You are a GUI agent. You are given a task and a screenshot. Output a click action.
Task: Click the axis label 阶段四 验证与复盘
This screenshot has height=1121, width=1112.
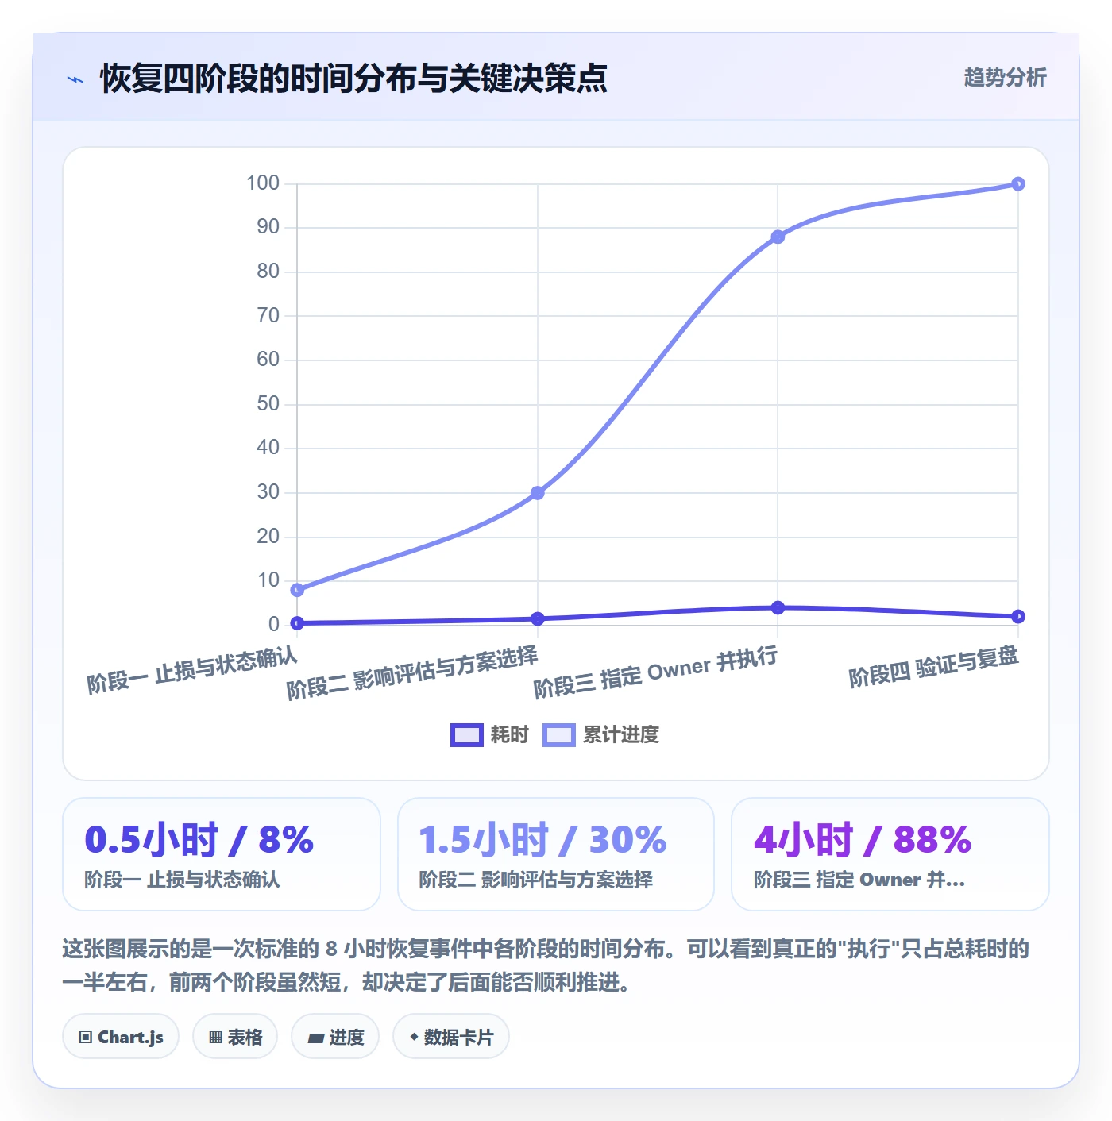point(933,666)
